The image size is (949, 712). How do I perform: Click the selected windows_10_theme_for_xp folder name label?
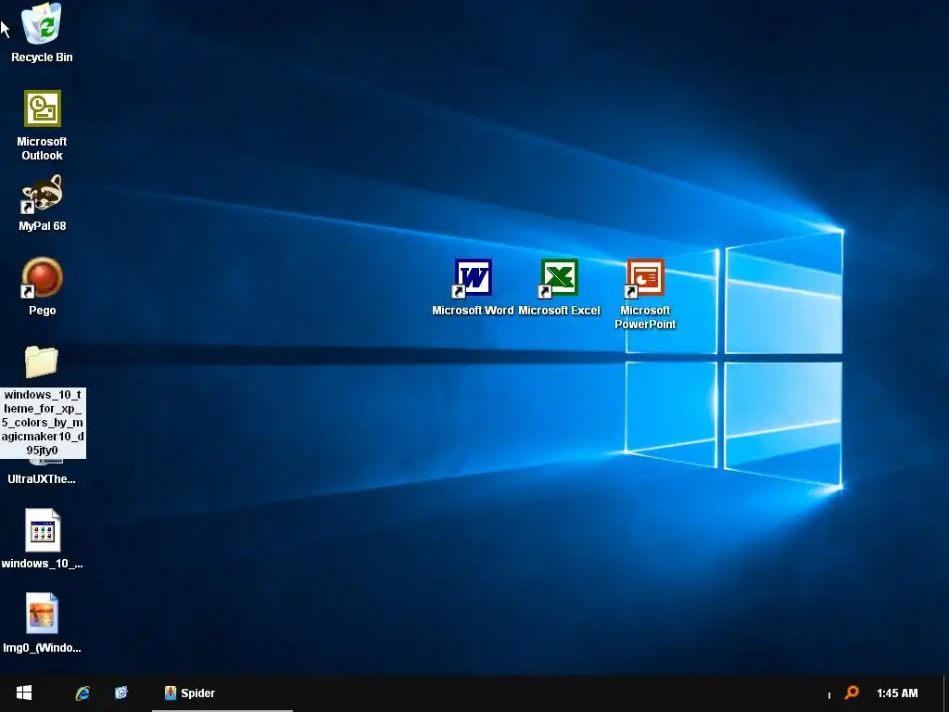[43, 423]
